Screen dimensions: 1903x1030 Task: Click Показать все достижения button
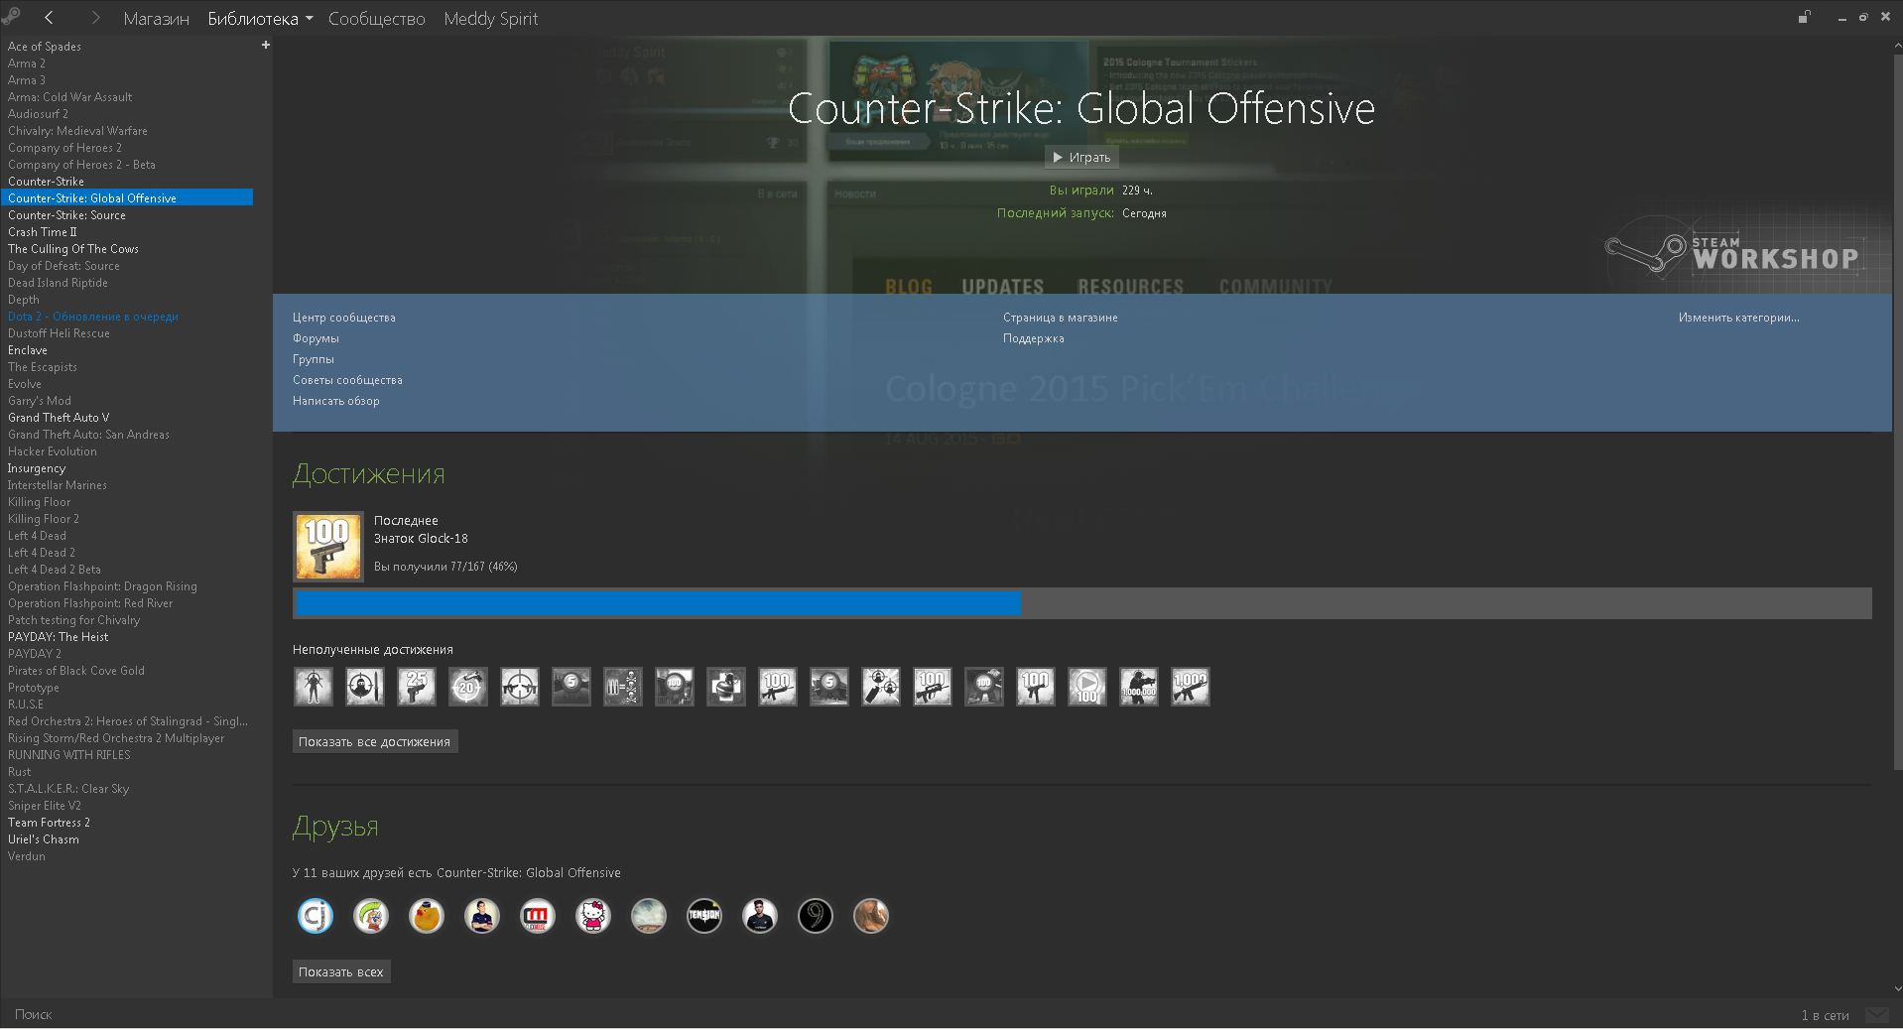[x=375, y=741]
